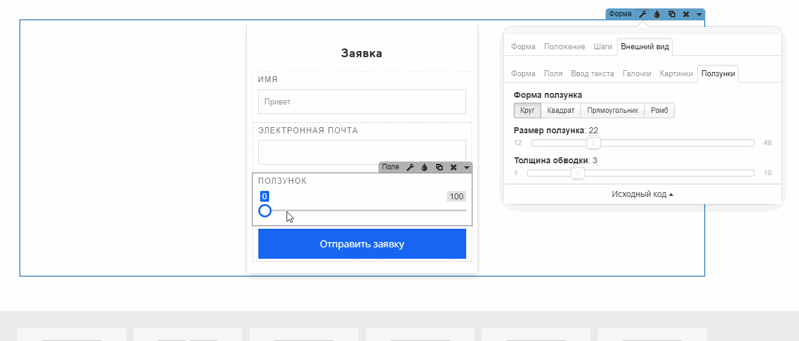
Task: Pick the Прямоугольник slider shape
Action: pos(612,110)
